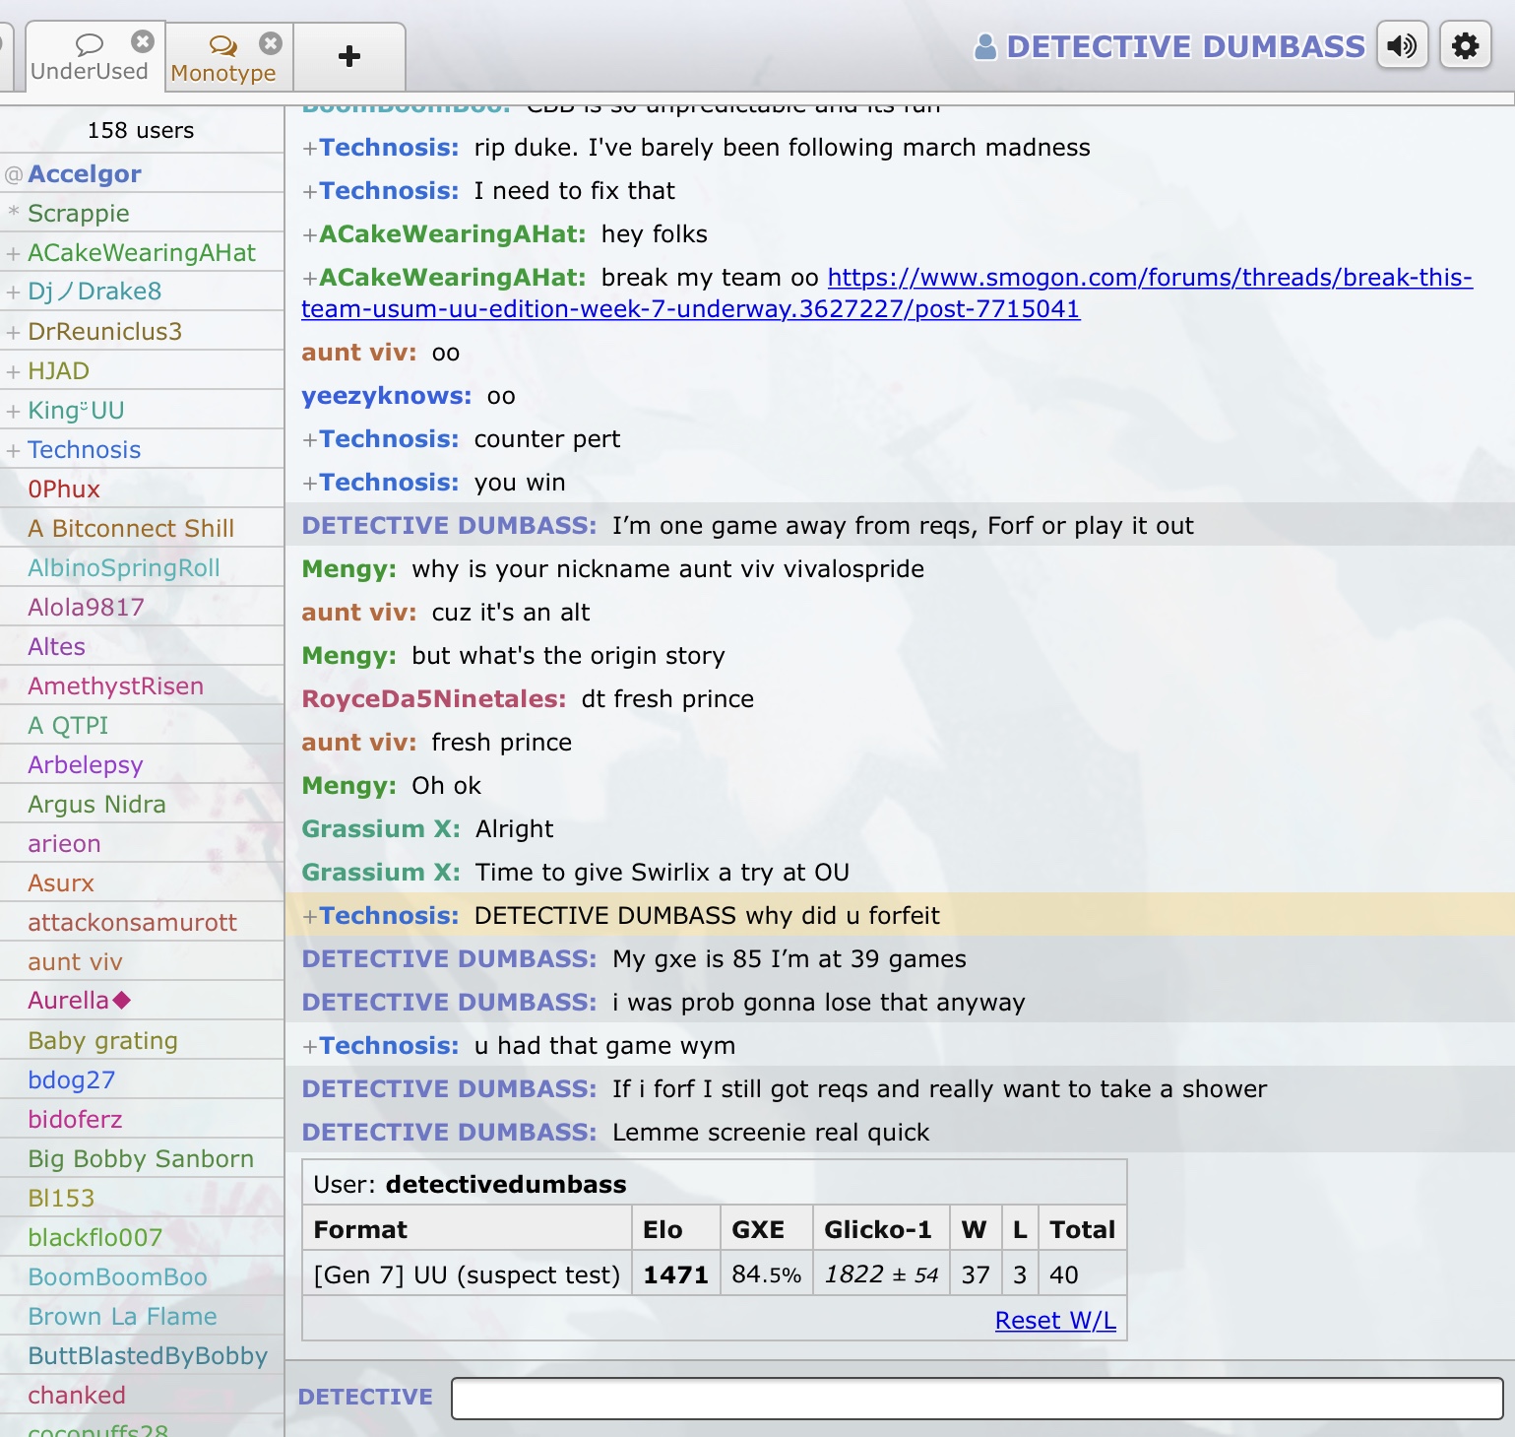1515x1437 pixels.
Task: Open ACakeWearingAHat from the user list
Action: (x=142, y=253)
